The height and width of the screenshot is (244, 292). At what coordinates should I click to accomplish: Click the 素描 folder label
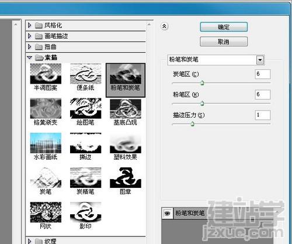(x=51, y=57)
